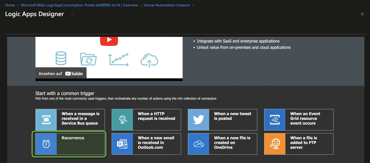Click 'Integrate with SaaS and enterprise applications' text
This screenshot has height=163, width=370.
(238, 41)
